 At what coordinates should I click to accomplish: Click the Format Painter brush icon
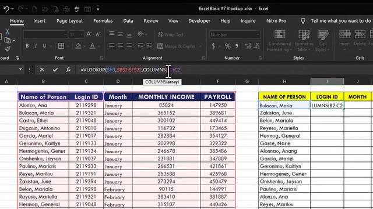[8, 49]
